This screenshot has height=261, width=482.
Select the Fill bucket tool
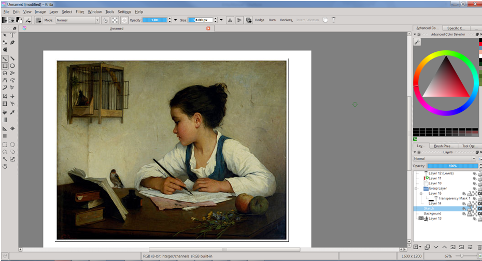tap(5, 112)
